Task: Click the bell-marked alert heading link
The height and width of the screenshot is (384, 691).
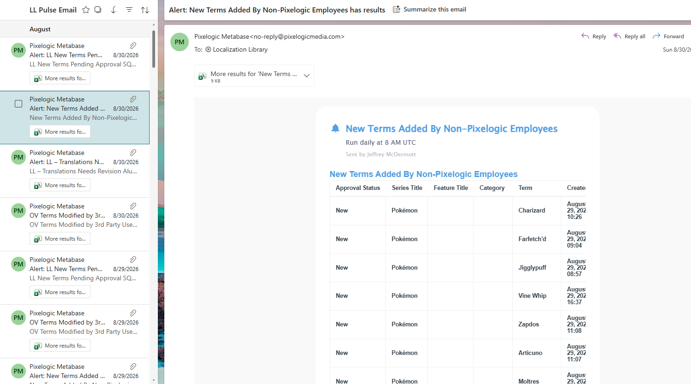Action: coord(451,129)
